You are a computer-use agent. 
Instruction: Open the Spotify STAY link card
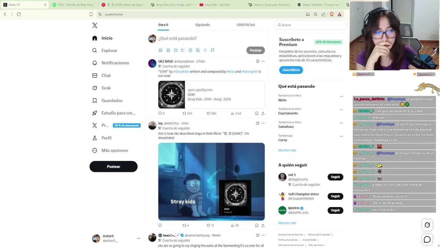[211, 95]
